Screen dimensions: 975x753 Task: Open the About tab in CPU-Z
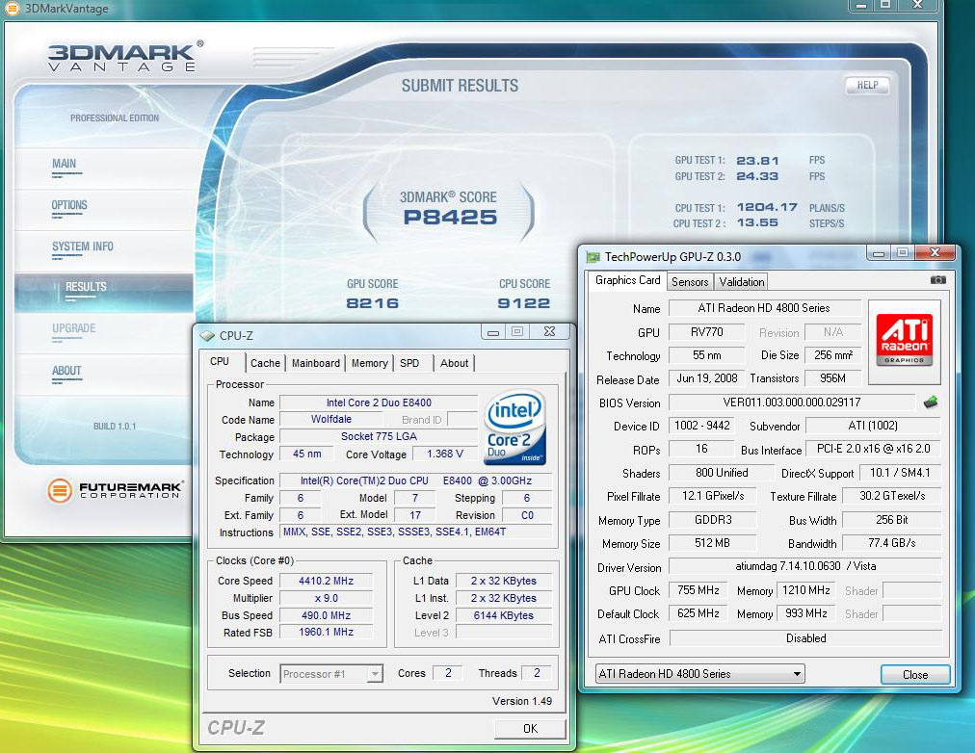pyautogui.click(x=454, y=363)
